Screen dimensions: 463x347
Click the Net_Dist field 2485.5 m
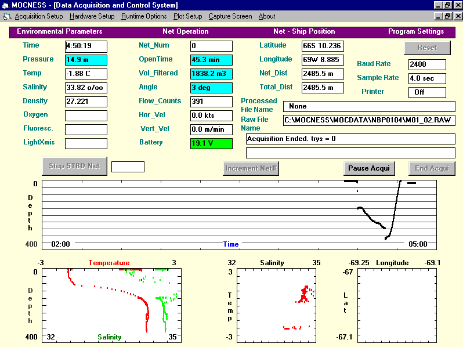(323, 74)
